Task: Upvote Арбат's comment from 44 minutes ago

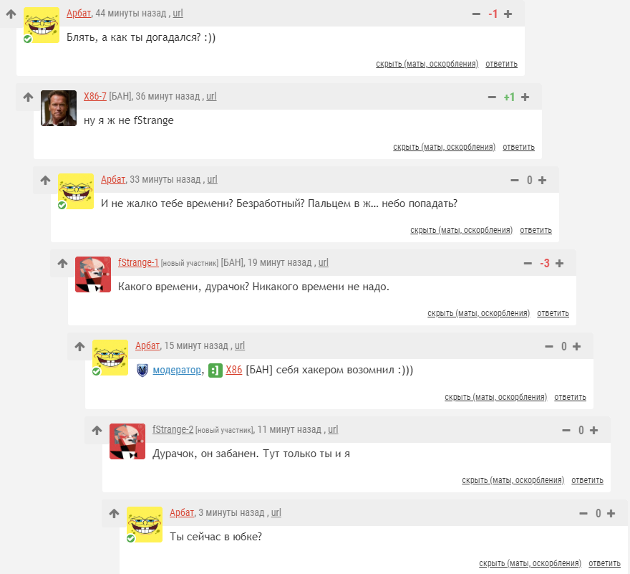Action: click(x=508, y=14)
